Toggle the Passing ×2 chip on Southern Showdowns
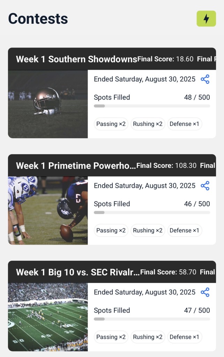 111,124
